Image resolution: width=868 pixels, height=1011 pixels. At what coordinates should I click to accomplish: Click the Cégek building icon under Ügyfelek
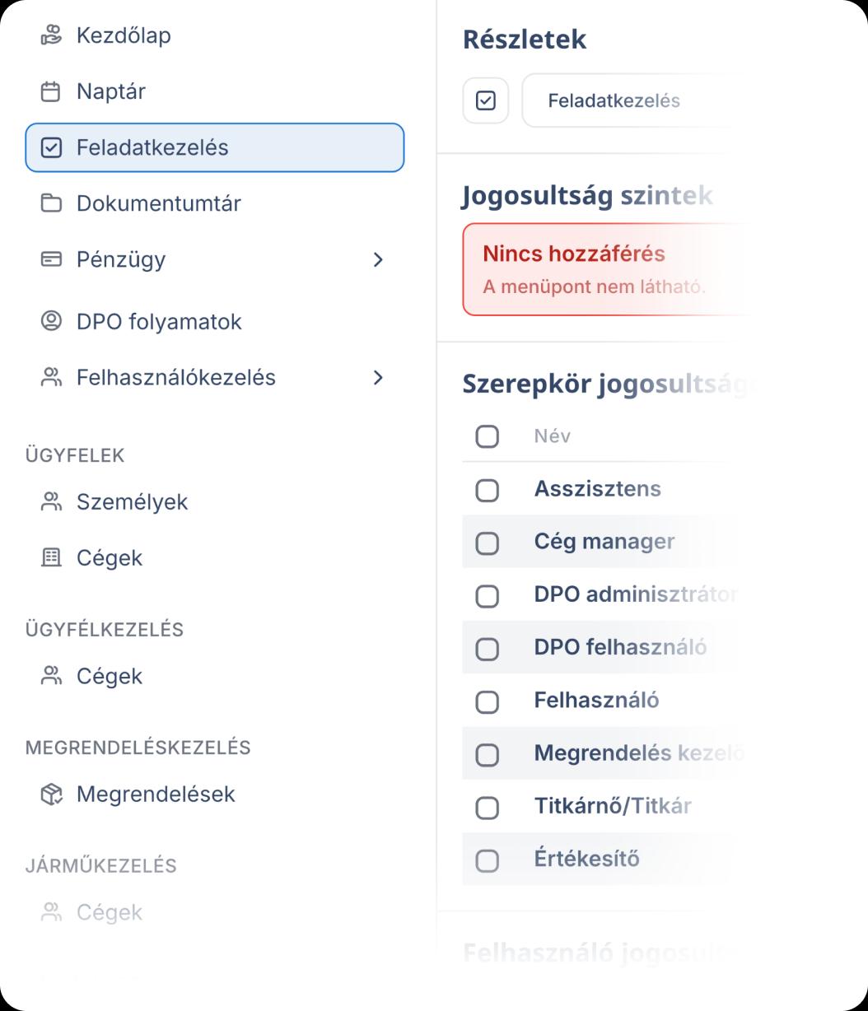tap(51, 558)
